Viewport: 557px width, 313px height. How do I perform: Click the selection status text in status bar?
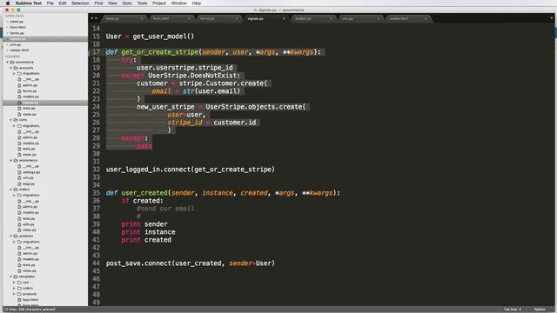(30, 310)
